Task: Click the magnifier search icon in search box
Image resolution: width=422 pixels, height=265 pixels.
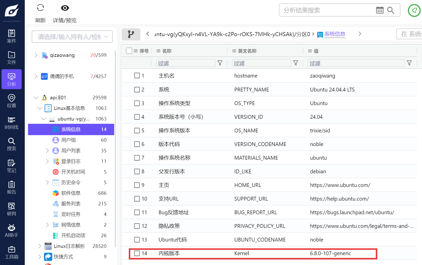Action: [x=391, y=10]
